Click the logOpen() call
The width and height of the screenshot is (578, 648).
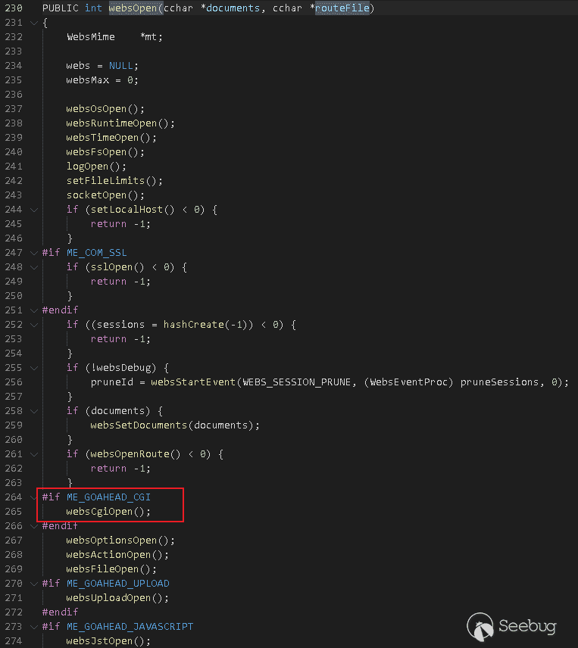tap(96, 167)
